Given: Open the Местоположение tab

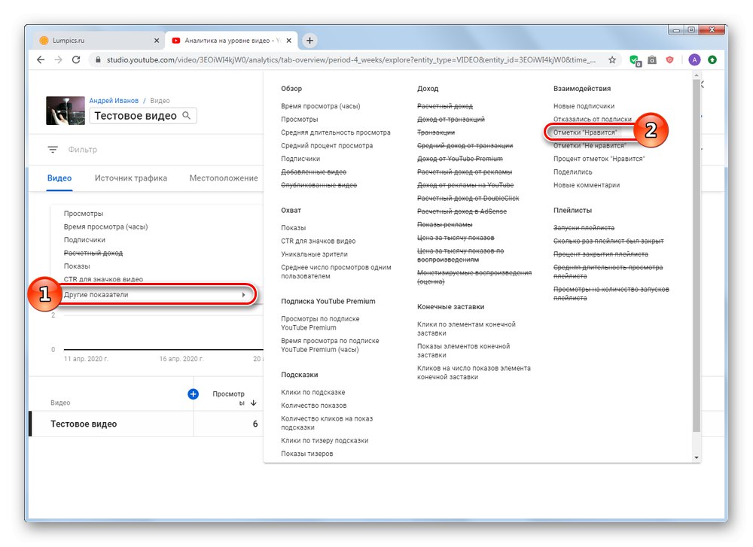Looking at the screenshot, I should pyautogui.click(x=224, y=178).
